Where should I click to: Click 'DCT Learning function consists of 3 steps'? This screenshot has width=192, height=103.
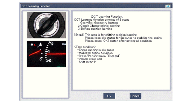pyautogui.click(x=102, y=20)
